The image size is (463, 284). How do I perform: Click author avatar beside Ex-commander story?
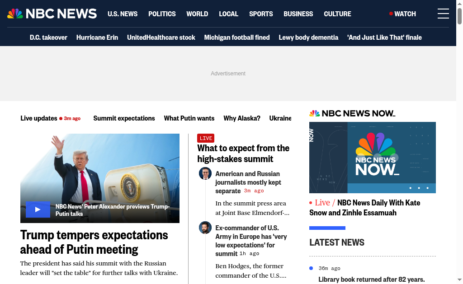click(205, 228)
